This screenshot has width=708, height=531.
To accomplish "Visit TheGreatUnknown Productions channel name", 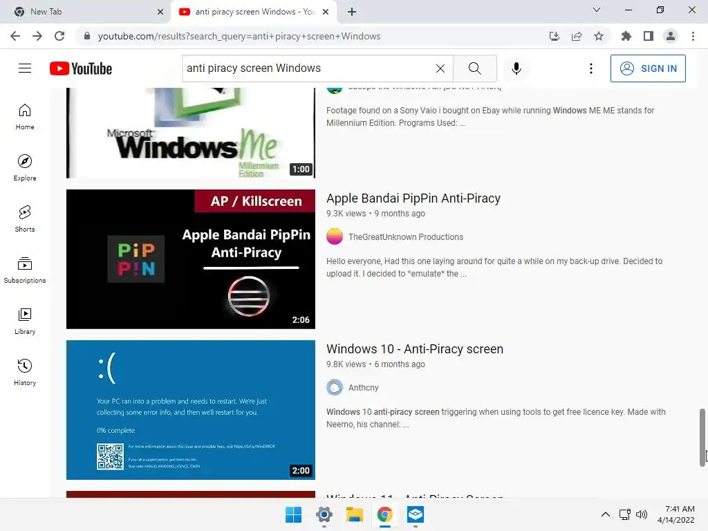I will pos(405,237).
